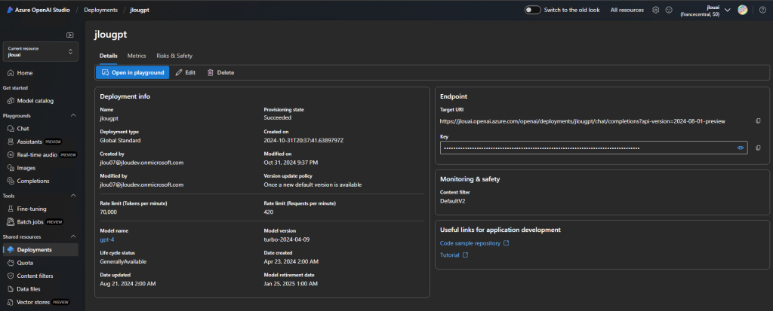Open Code sample repository link
The width and height of the screenshot is (773, 311).
click(474, 243)
